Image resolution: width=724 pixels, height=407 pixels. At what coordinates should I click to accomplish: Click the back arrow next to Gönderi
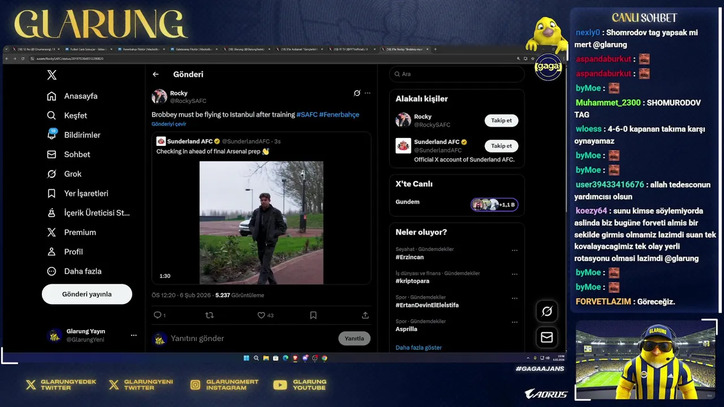tap(156, 74)
